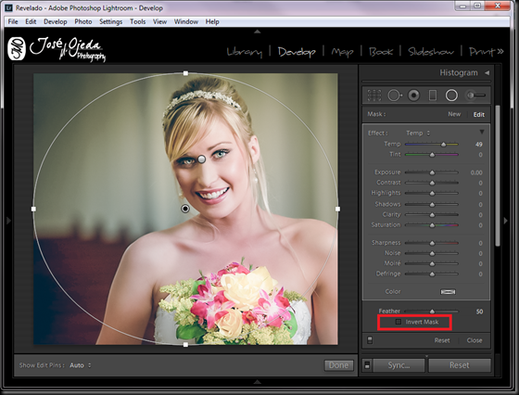This screenshot has height=395, width=519.
Task: Switch to the Library module
Action: coord(245,52)
